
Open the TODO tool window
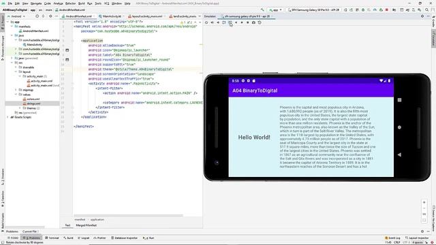tap(12, 238)
